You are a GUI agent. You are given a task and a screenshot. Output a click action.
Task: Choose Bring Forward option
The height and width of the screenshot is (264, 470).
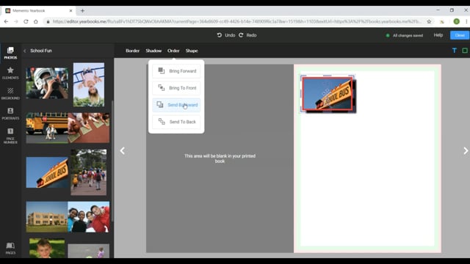pos(176,71)
